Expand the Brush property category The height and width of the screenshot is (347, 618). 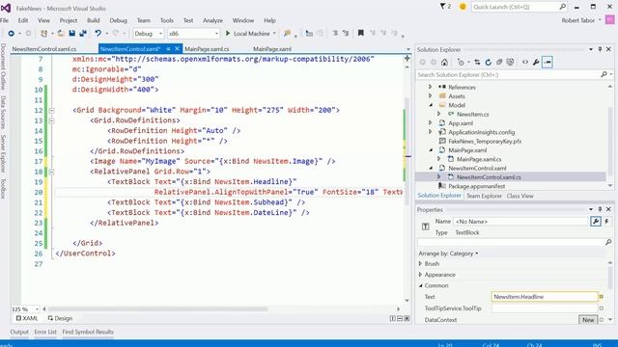[x=420, y=263]
